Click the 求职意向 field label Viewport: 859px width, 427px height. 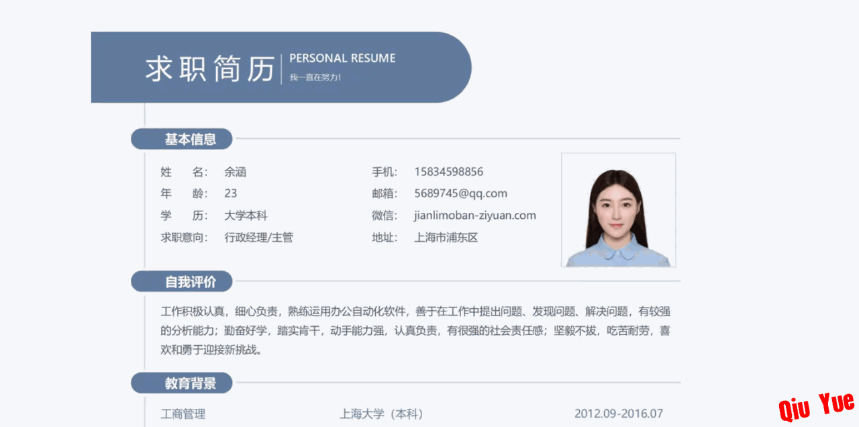[x=185, y=238]
